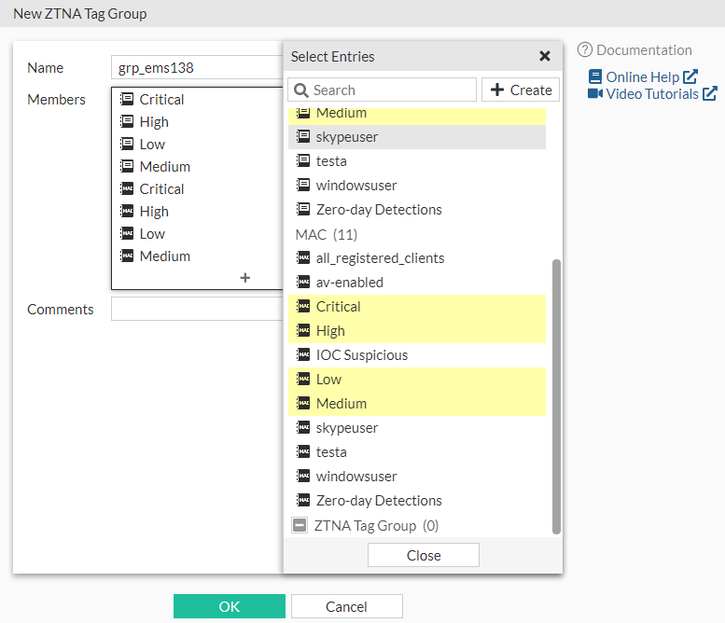Click the OK button
The image size is (725, 623).
230,606
